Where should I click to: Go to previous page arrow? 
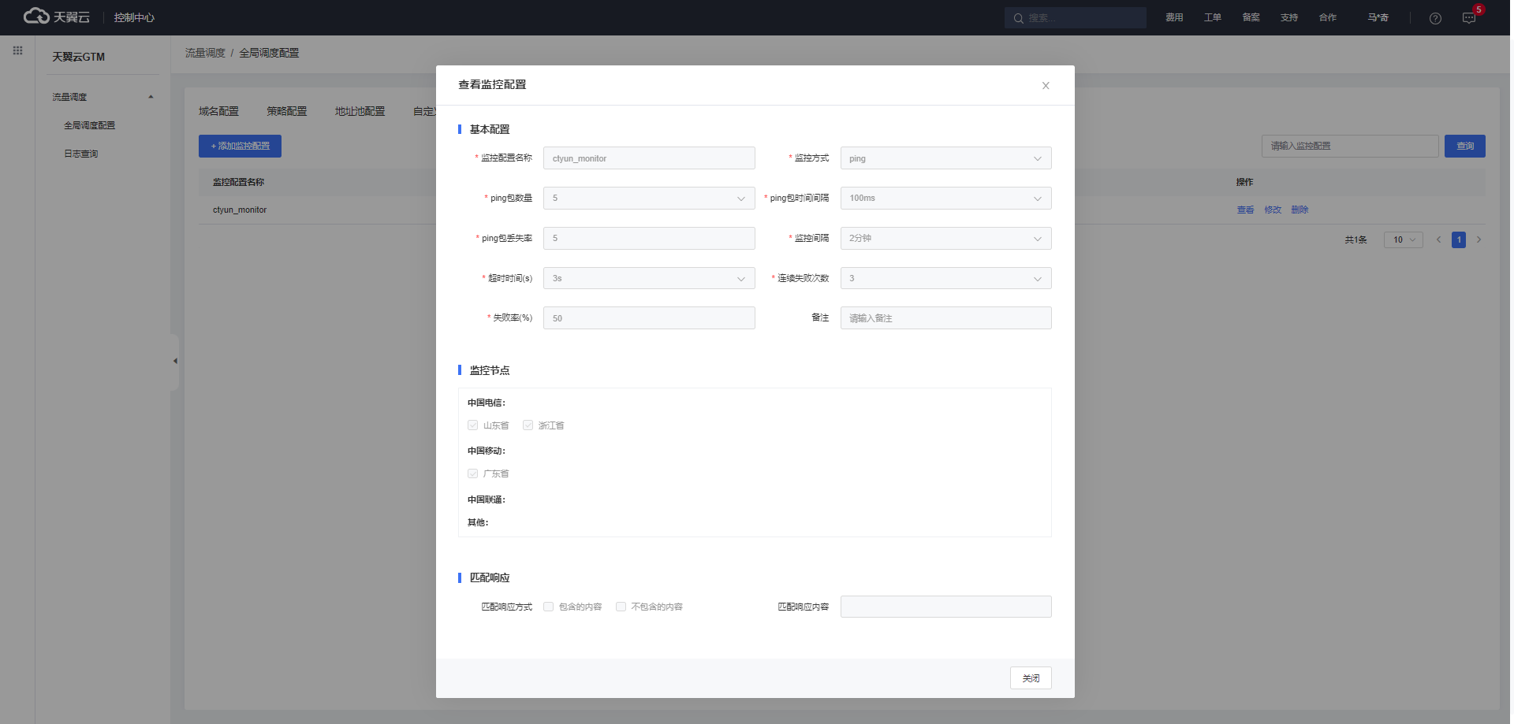pos(1438,239)
